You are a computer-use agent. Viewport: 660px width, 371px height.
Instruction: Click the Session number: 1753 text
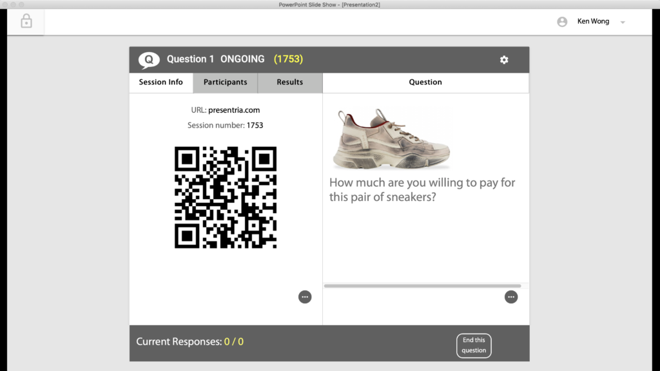pyautogui.click(x=225, y=126)
